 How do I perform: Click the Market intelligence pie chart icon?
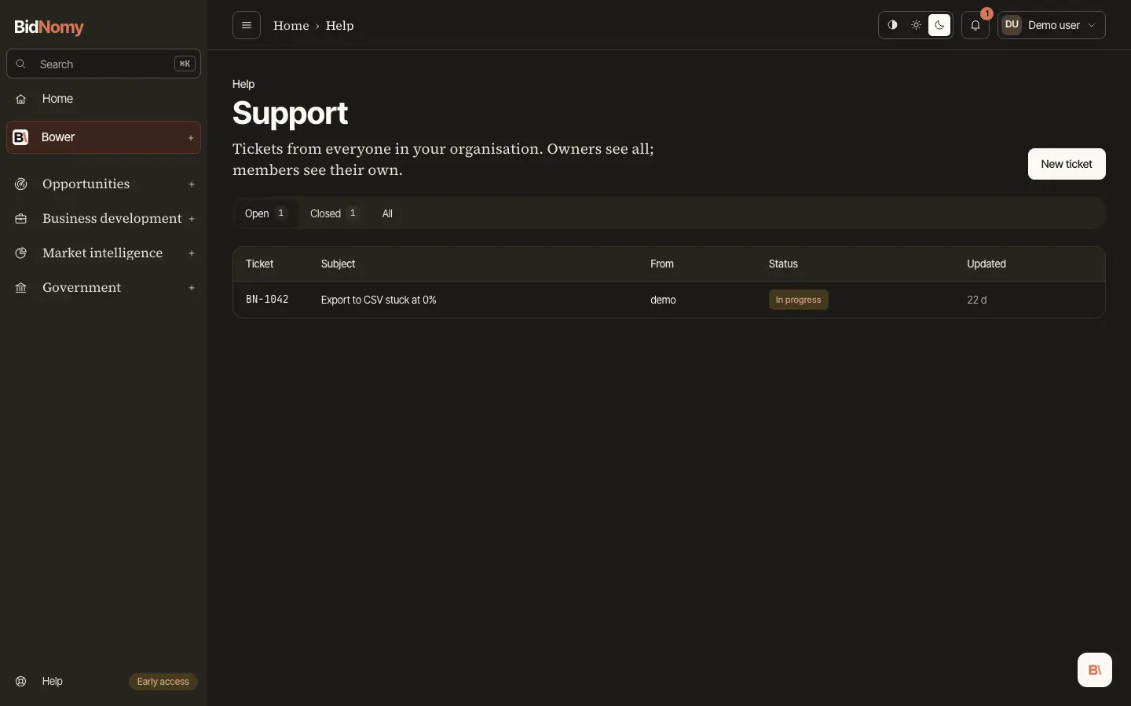[21, 253]
